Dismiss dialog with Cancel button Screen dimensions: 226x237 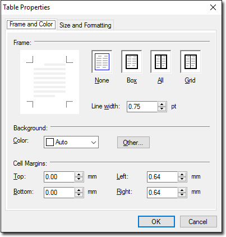[x=198, y=222]
